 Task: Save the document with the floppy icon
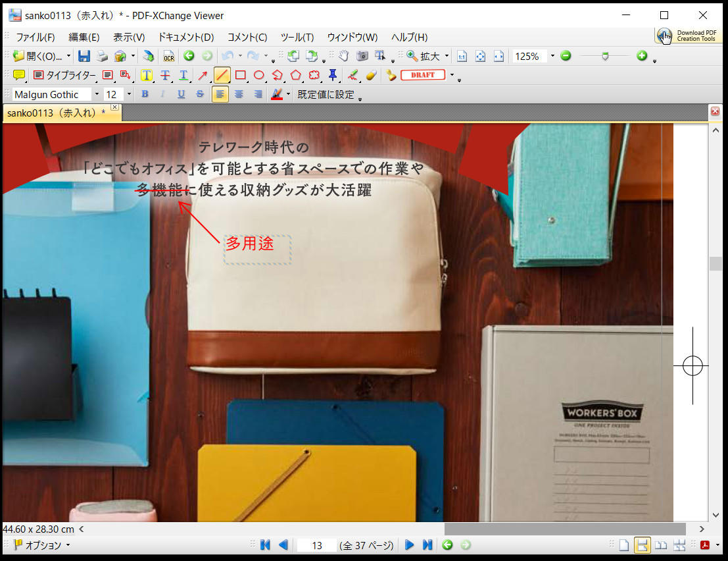pos(84,57)
